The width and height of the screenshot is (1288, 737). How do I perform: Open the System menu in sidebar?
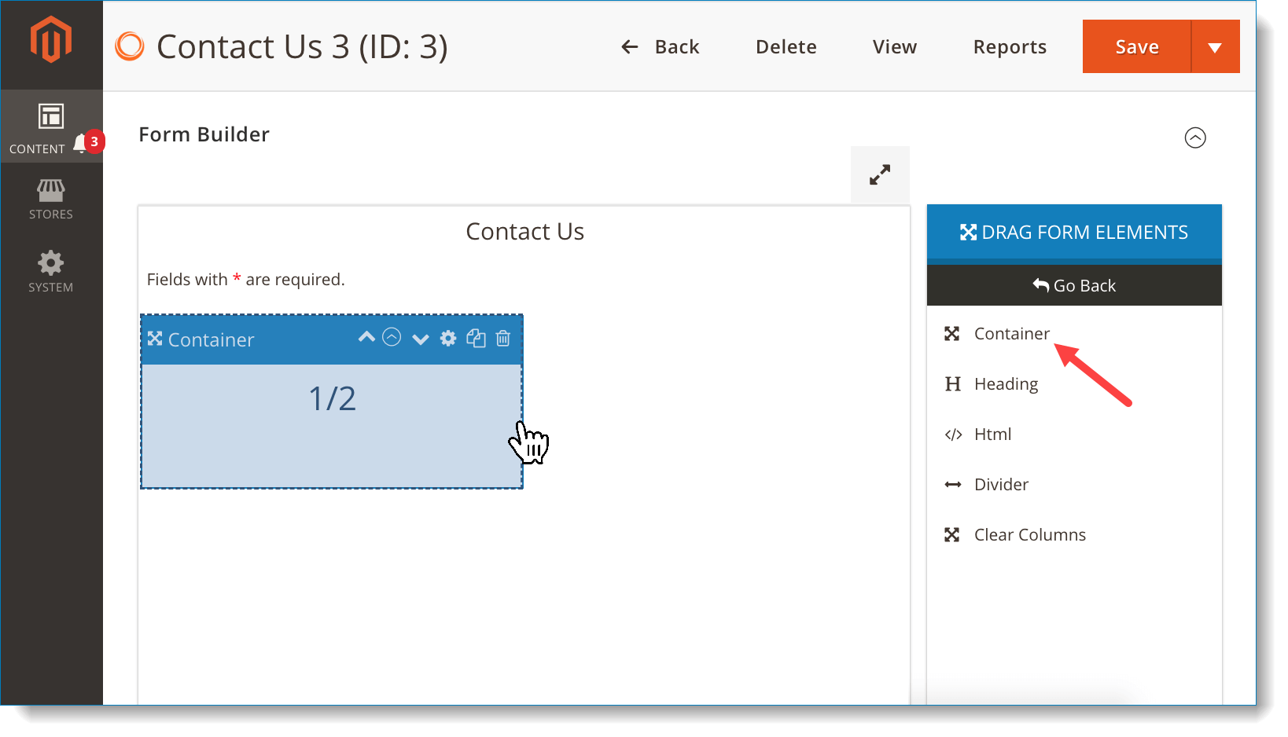click(51, 272)
